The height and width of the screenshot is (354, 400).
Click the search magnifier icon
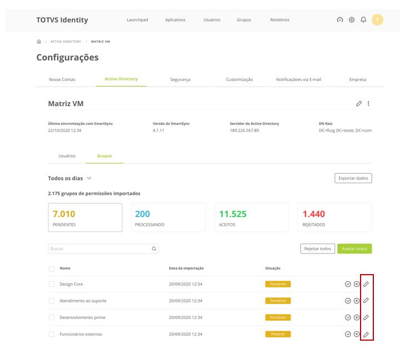pos(154,249)
